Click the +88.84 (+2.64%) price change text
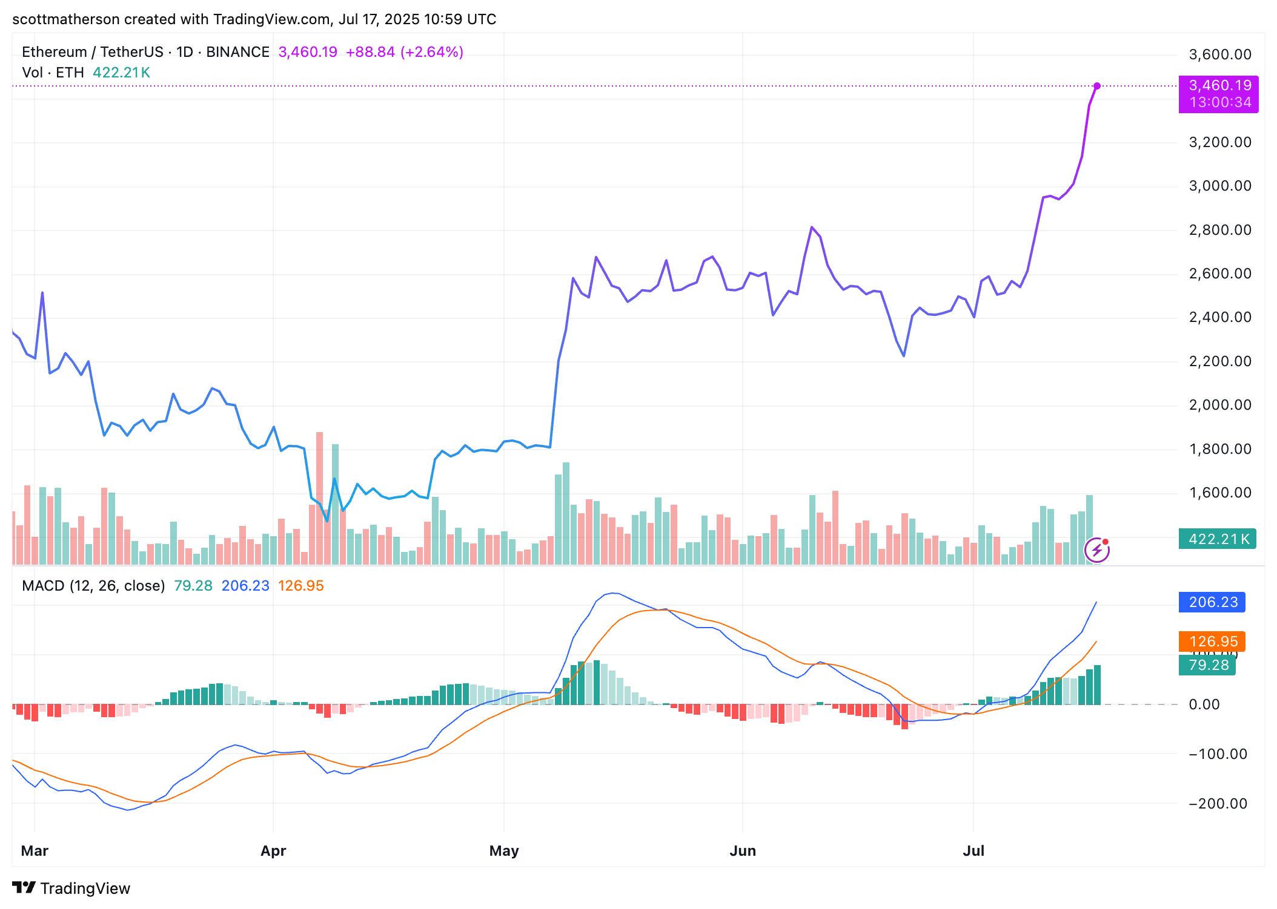1277x909 pixels. pyautogui.click(x=404, y=52)
